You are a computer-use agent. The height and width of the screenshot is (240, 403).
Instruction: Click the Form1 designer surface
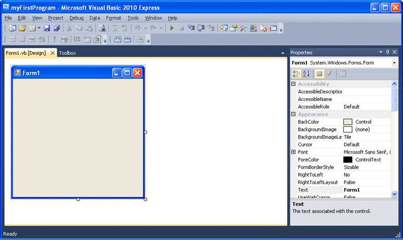78,138
